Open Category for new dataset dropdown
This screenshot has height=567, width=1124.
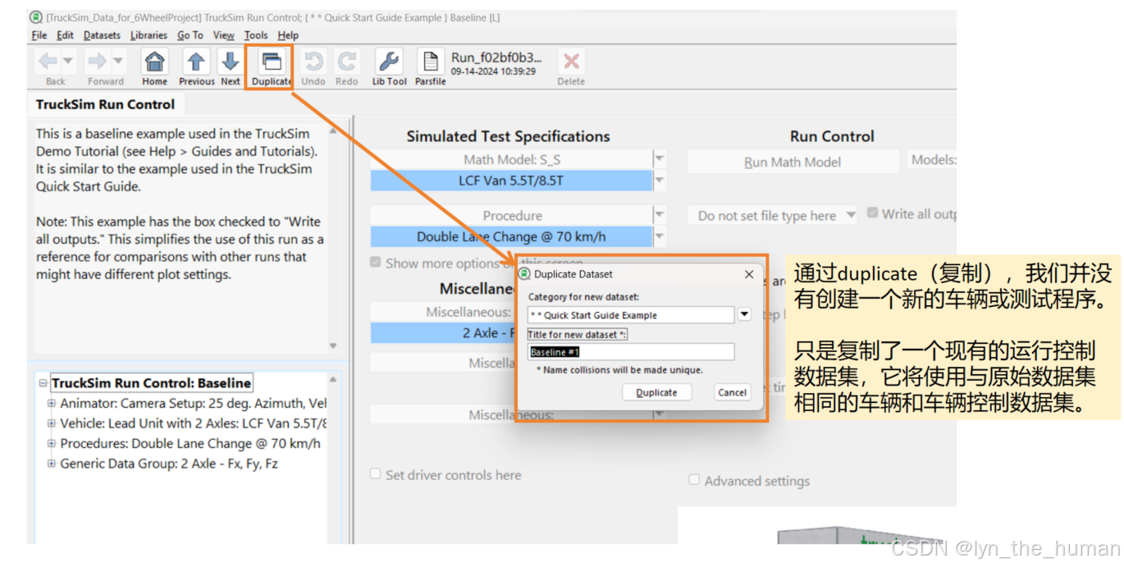pos(744,314)
